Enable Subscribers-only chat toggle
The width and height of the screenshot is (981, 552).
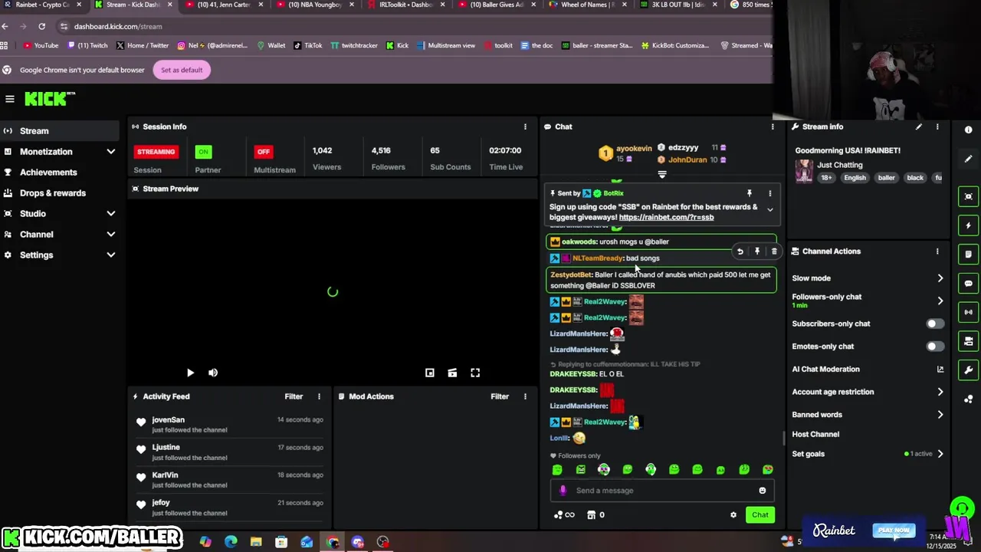tap(935, 324)
